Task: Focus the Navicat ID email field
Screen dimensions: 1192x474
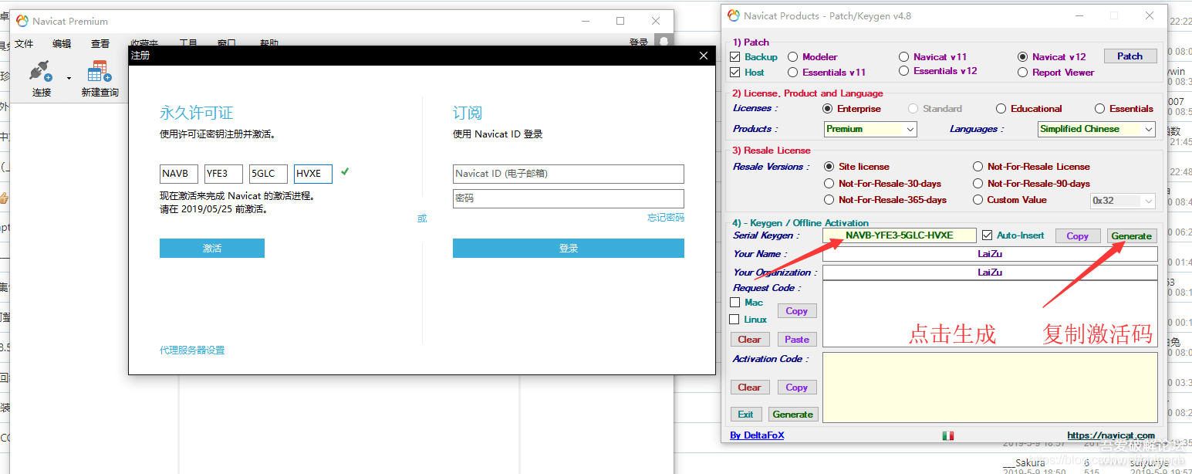Action: pos(569,174)
